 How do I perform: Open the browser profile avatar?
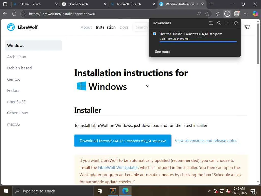coord(237,14)
